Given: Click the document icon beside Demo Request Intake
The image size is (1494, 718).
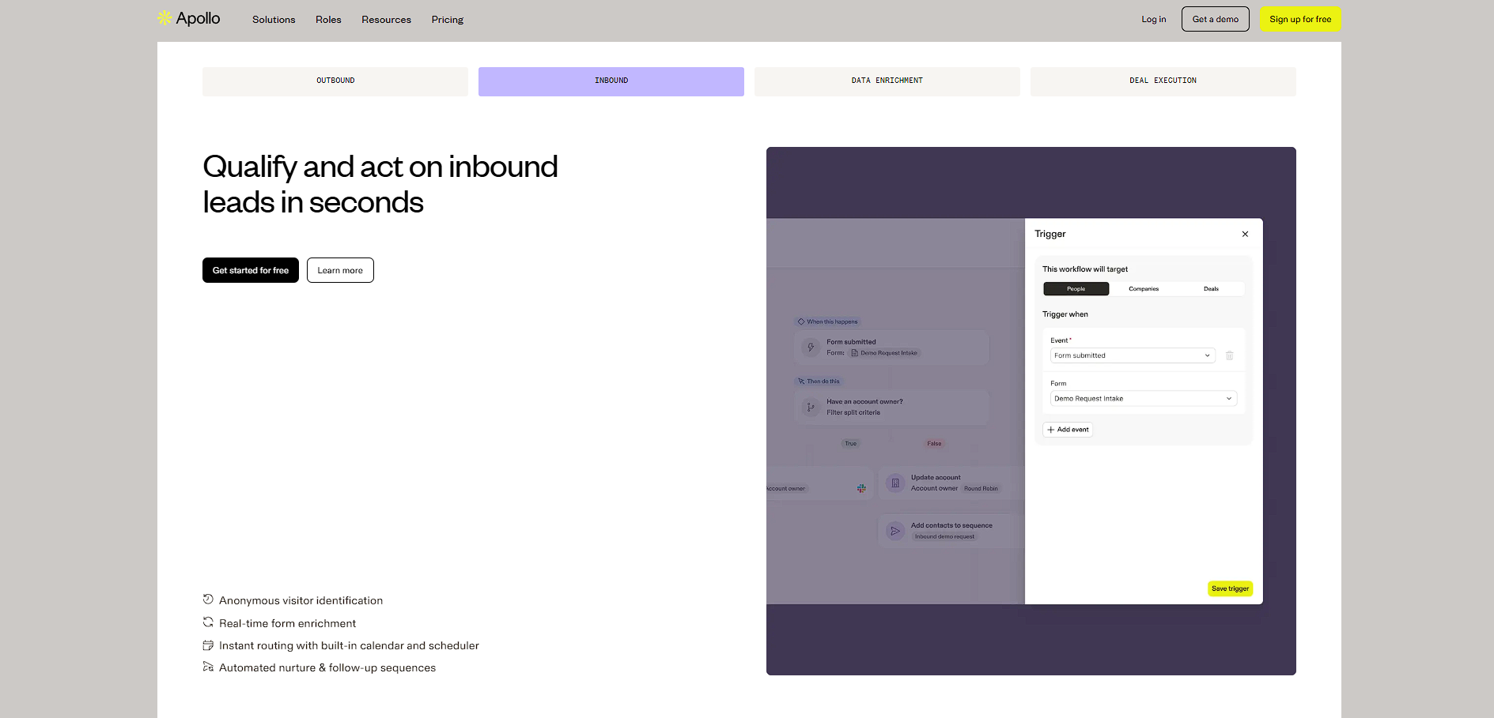Looking at the screenshot, I should point(856,353).
